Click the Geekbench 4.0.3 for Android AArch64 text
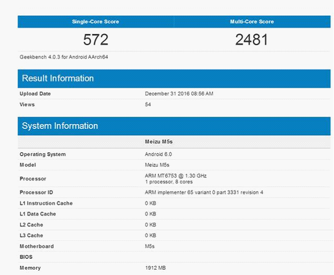The image size is (334, 275). (x=64, y=57)
